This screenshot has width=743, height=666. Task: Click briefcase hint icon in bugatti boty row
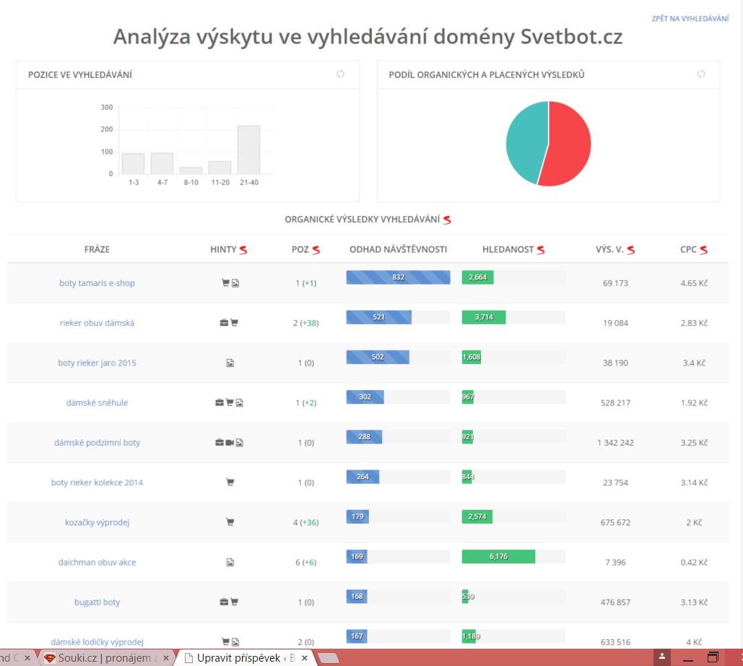224,602
